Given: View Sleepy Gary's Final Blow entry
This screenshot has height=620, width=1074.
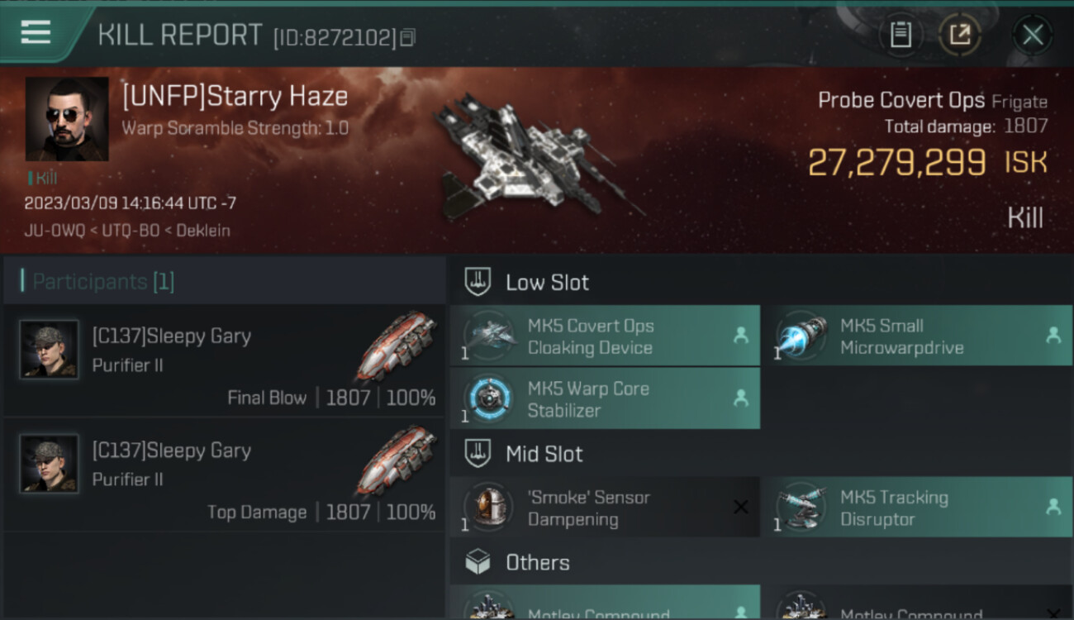Looking at the screenshot, I should (x=223, y=361).
